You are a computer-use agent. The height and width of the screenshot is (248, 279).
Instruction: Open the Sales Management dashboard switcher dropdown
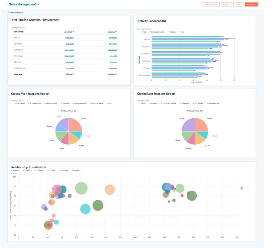click(x=38, y=4)
